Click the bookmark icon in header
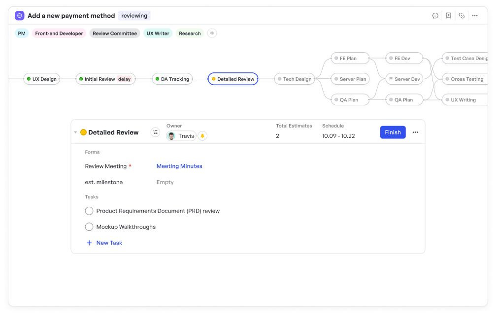Screen dimensions: 496x316 pyautogui.click(x=448, y=16)
